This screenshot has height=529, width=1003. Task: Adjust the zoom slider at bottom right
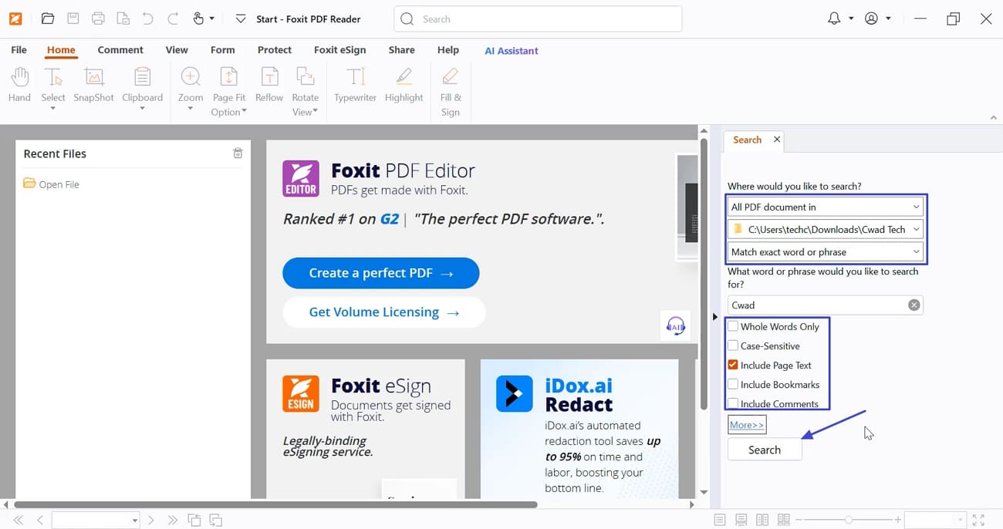[849, 519]
